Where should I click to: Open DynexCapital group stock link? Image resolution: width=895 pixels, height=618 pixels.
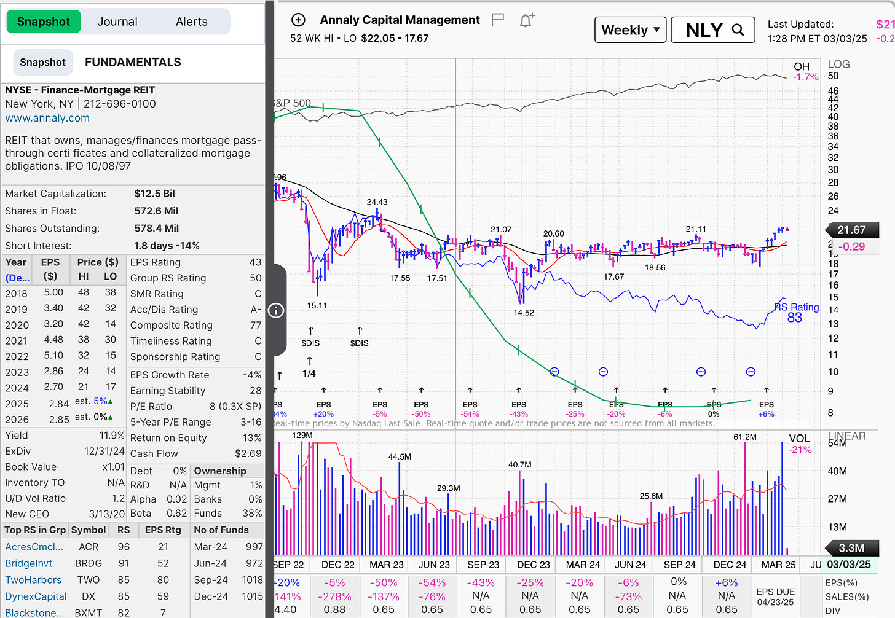click(x=36, y=596)
